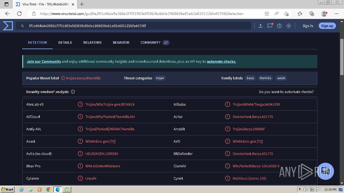Click the themida family label tag

point(265,78)
